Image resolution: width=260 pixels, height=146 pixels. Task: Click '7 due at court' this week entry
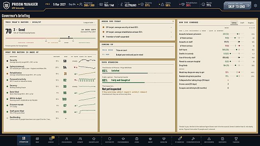point(121,50)
